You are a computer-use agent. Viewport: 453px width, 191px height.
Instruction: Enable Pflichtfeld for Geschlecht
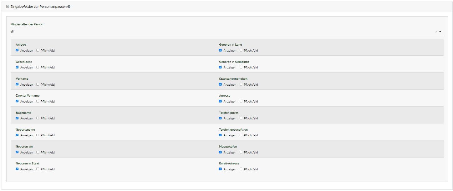click(x=38, y=67)
